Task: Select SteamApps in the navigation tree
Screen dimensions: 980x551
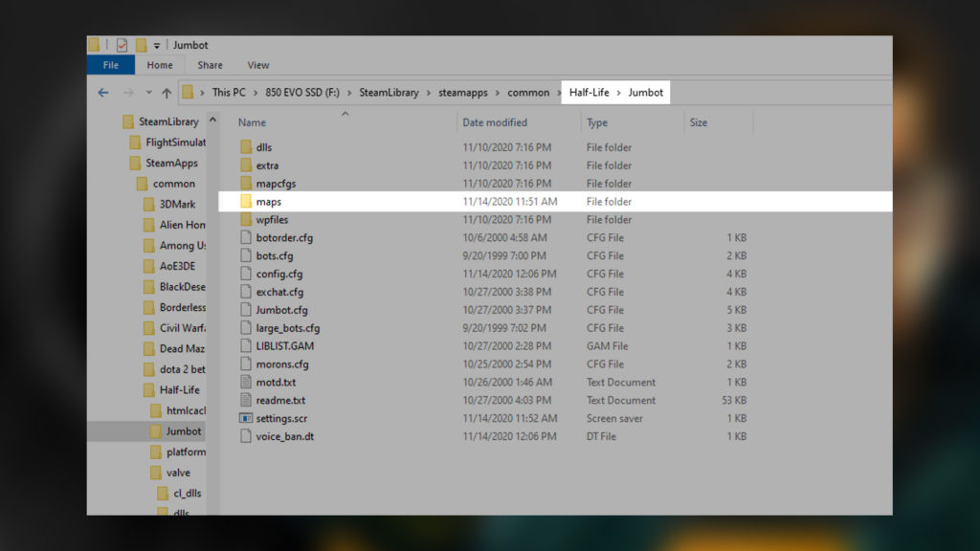Action: tap(172, 163)
